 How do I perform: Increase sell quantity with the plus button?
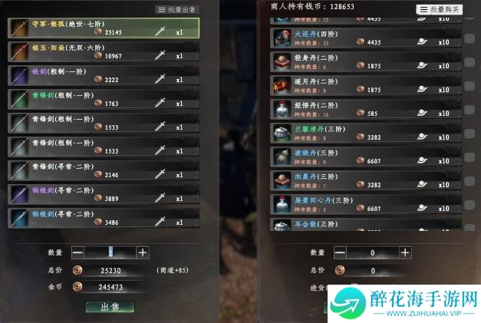click(x=143, y=252)
